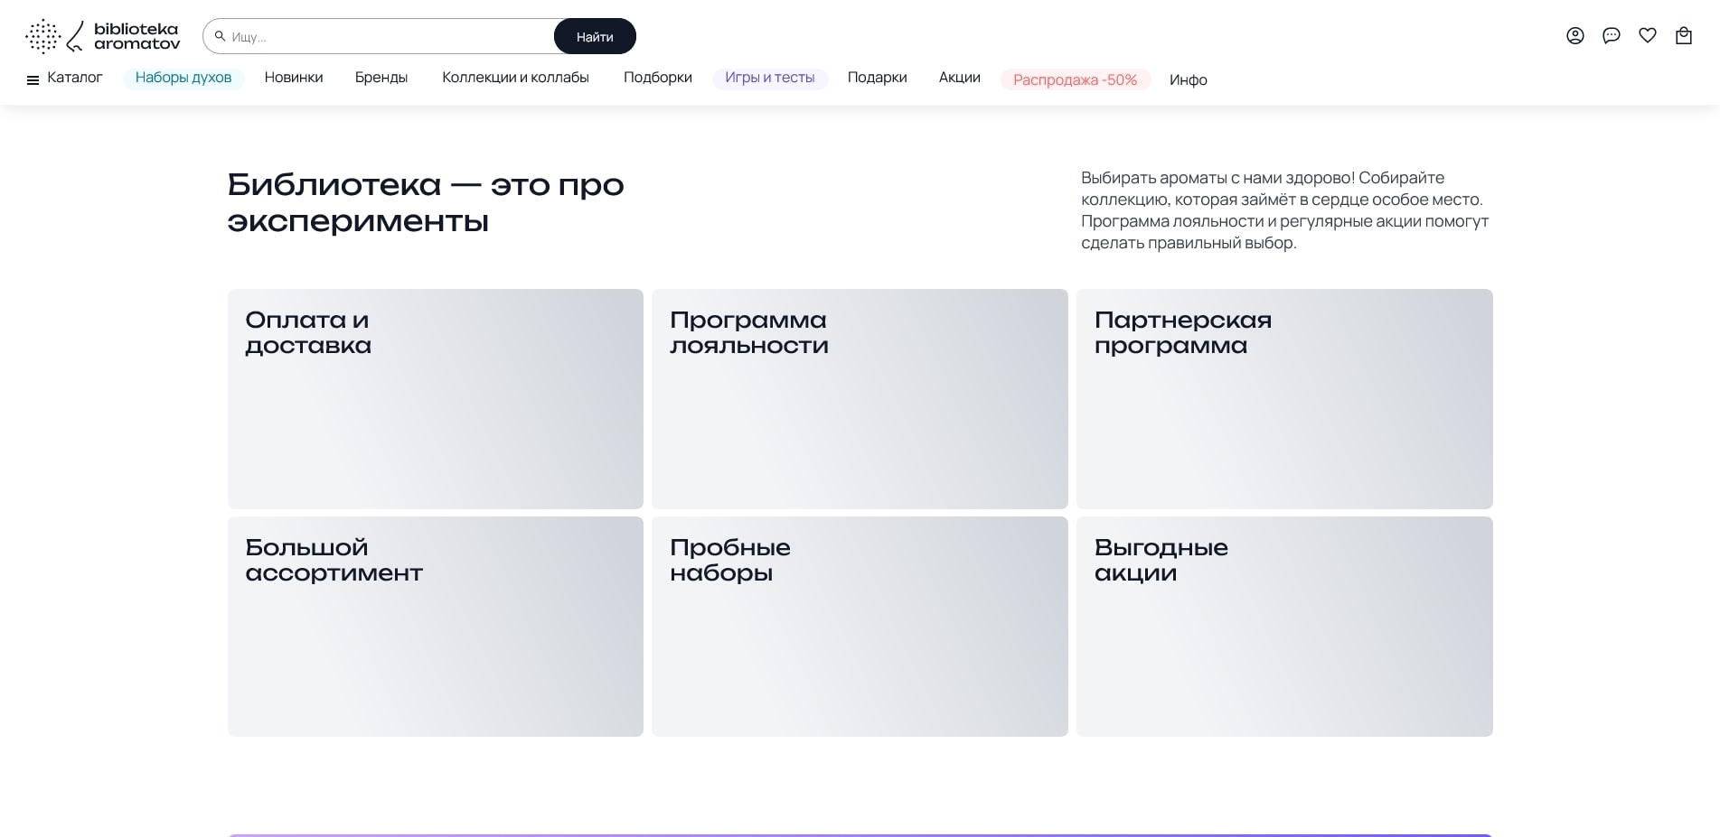1720x837 pixels.
Task: Click the Biblioteka Aromatov logo
Action: (x=102, y=35)
